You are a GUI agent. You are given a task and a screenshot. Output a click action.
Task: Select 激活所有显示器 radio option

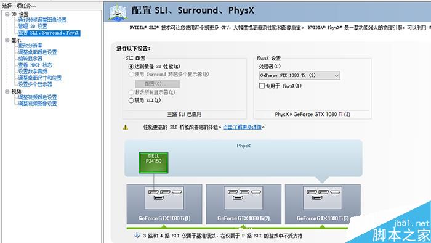click(131, 93)
